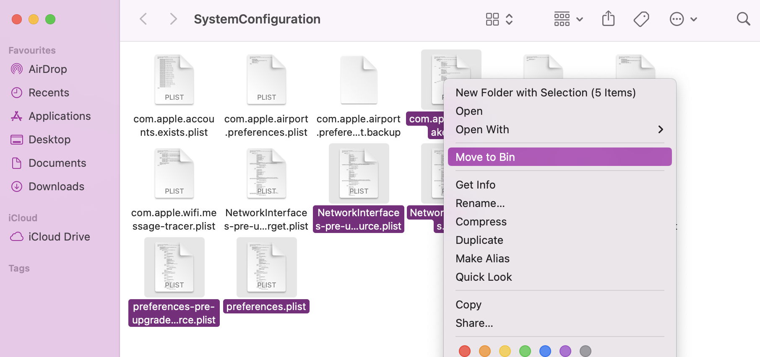Open Recents in sidebar
The height and width of the screenshot is (357, 760).
point(40,93)
